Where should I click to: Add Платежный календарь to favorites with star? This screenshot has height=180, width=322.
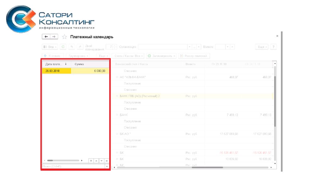(64, 37)
